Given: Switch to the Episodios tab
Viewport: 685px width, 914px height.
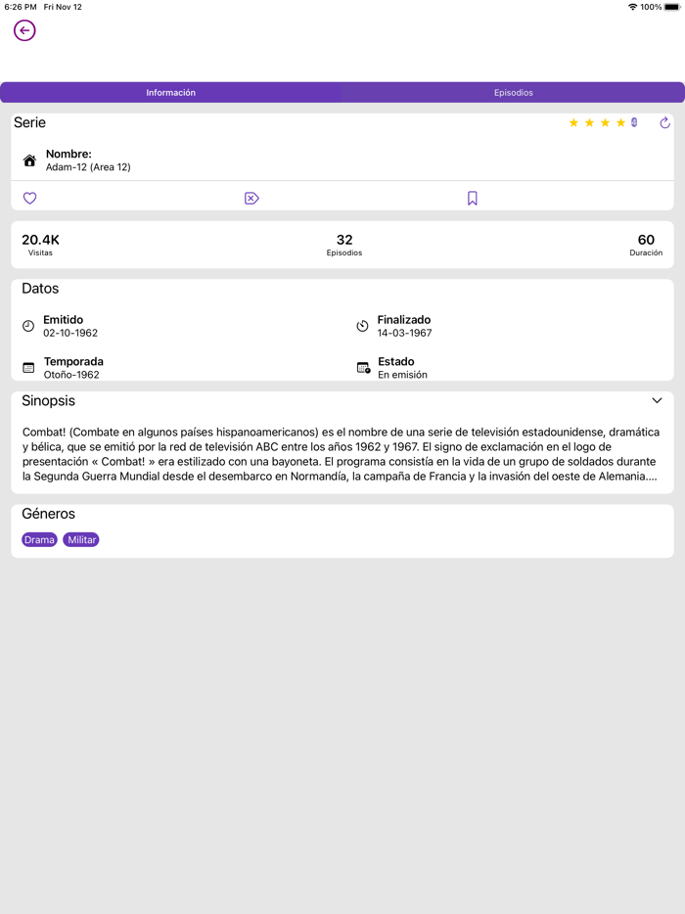Looking at the screenshot, I should point(513,93).
